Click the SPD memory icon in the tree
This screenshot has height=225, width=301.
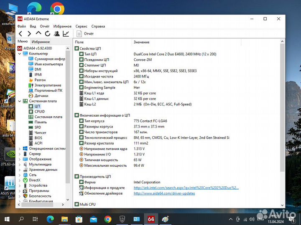pyautogui.click(x=31, y=127)
